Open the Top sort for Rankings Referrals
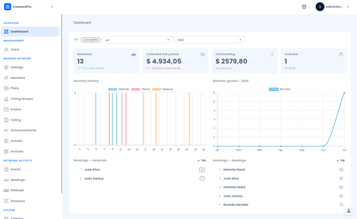This screenshot has height=219, width=357. tap(201, 160)
